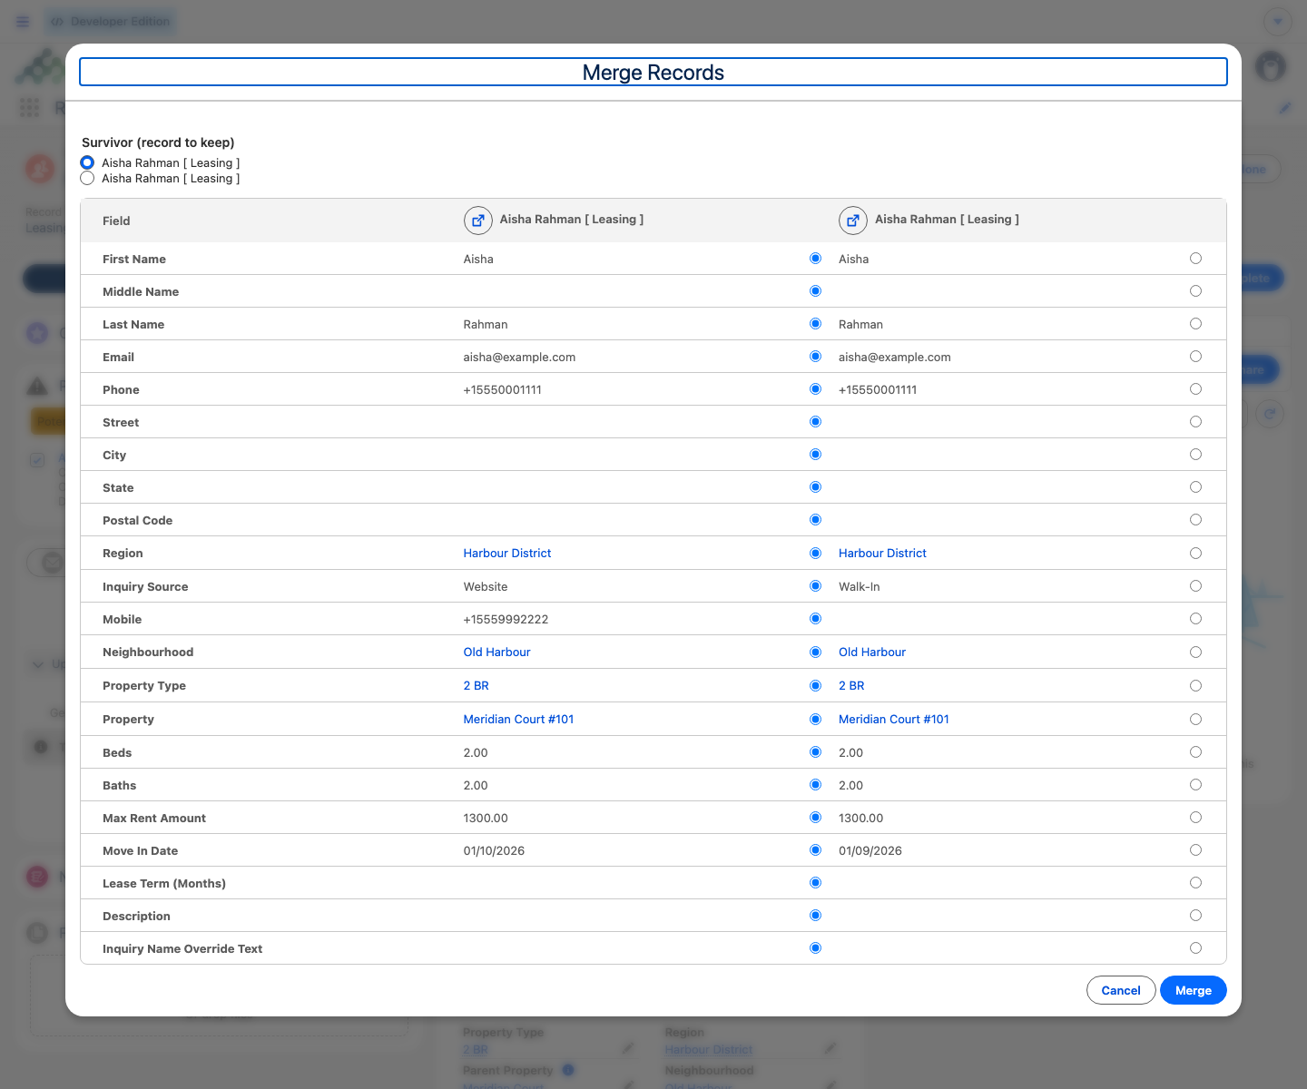The height and width of the screenshot is (1089, 1307).
Task: Select first survivor Aisha Rahman radio
Action: point(87,162)
